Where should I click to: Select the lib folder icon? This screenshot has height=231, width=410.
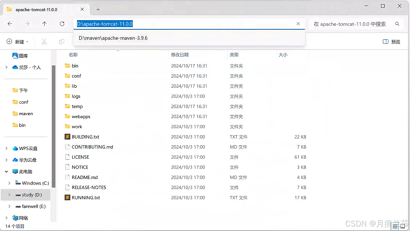67,86
